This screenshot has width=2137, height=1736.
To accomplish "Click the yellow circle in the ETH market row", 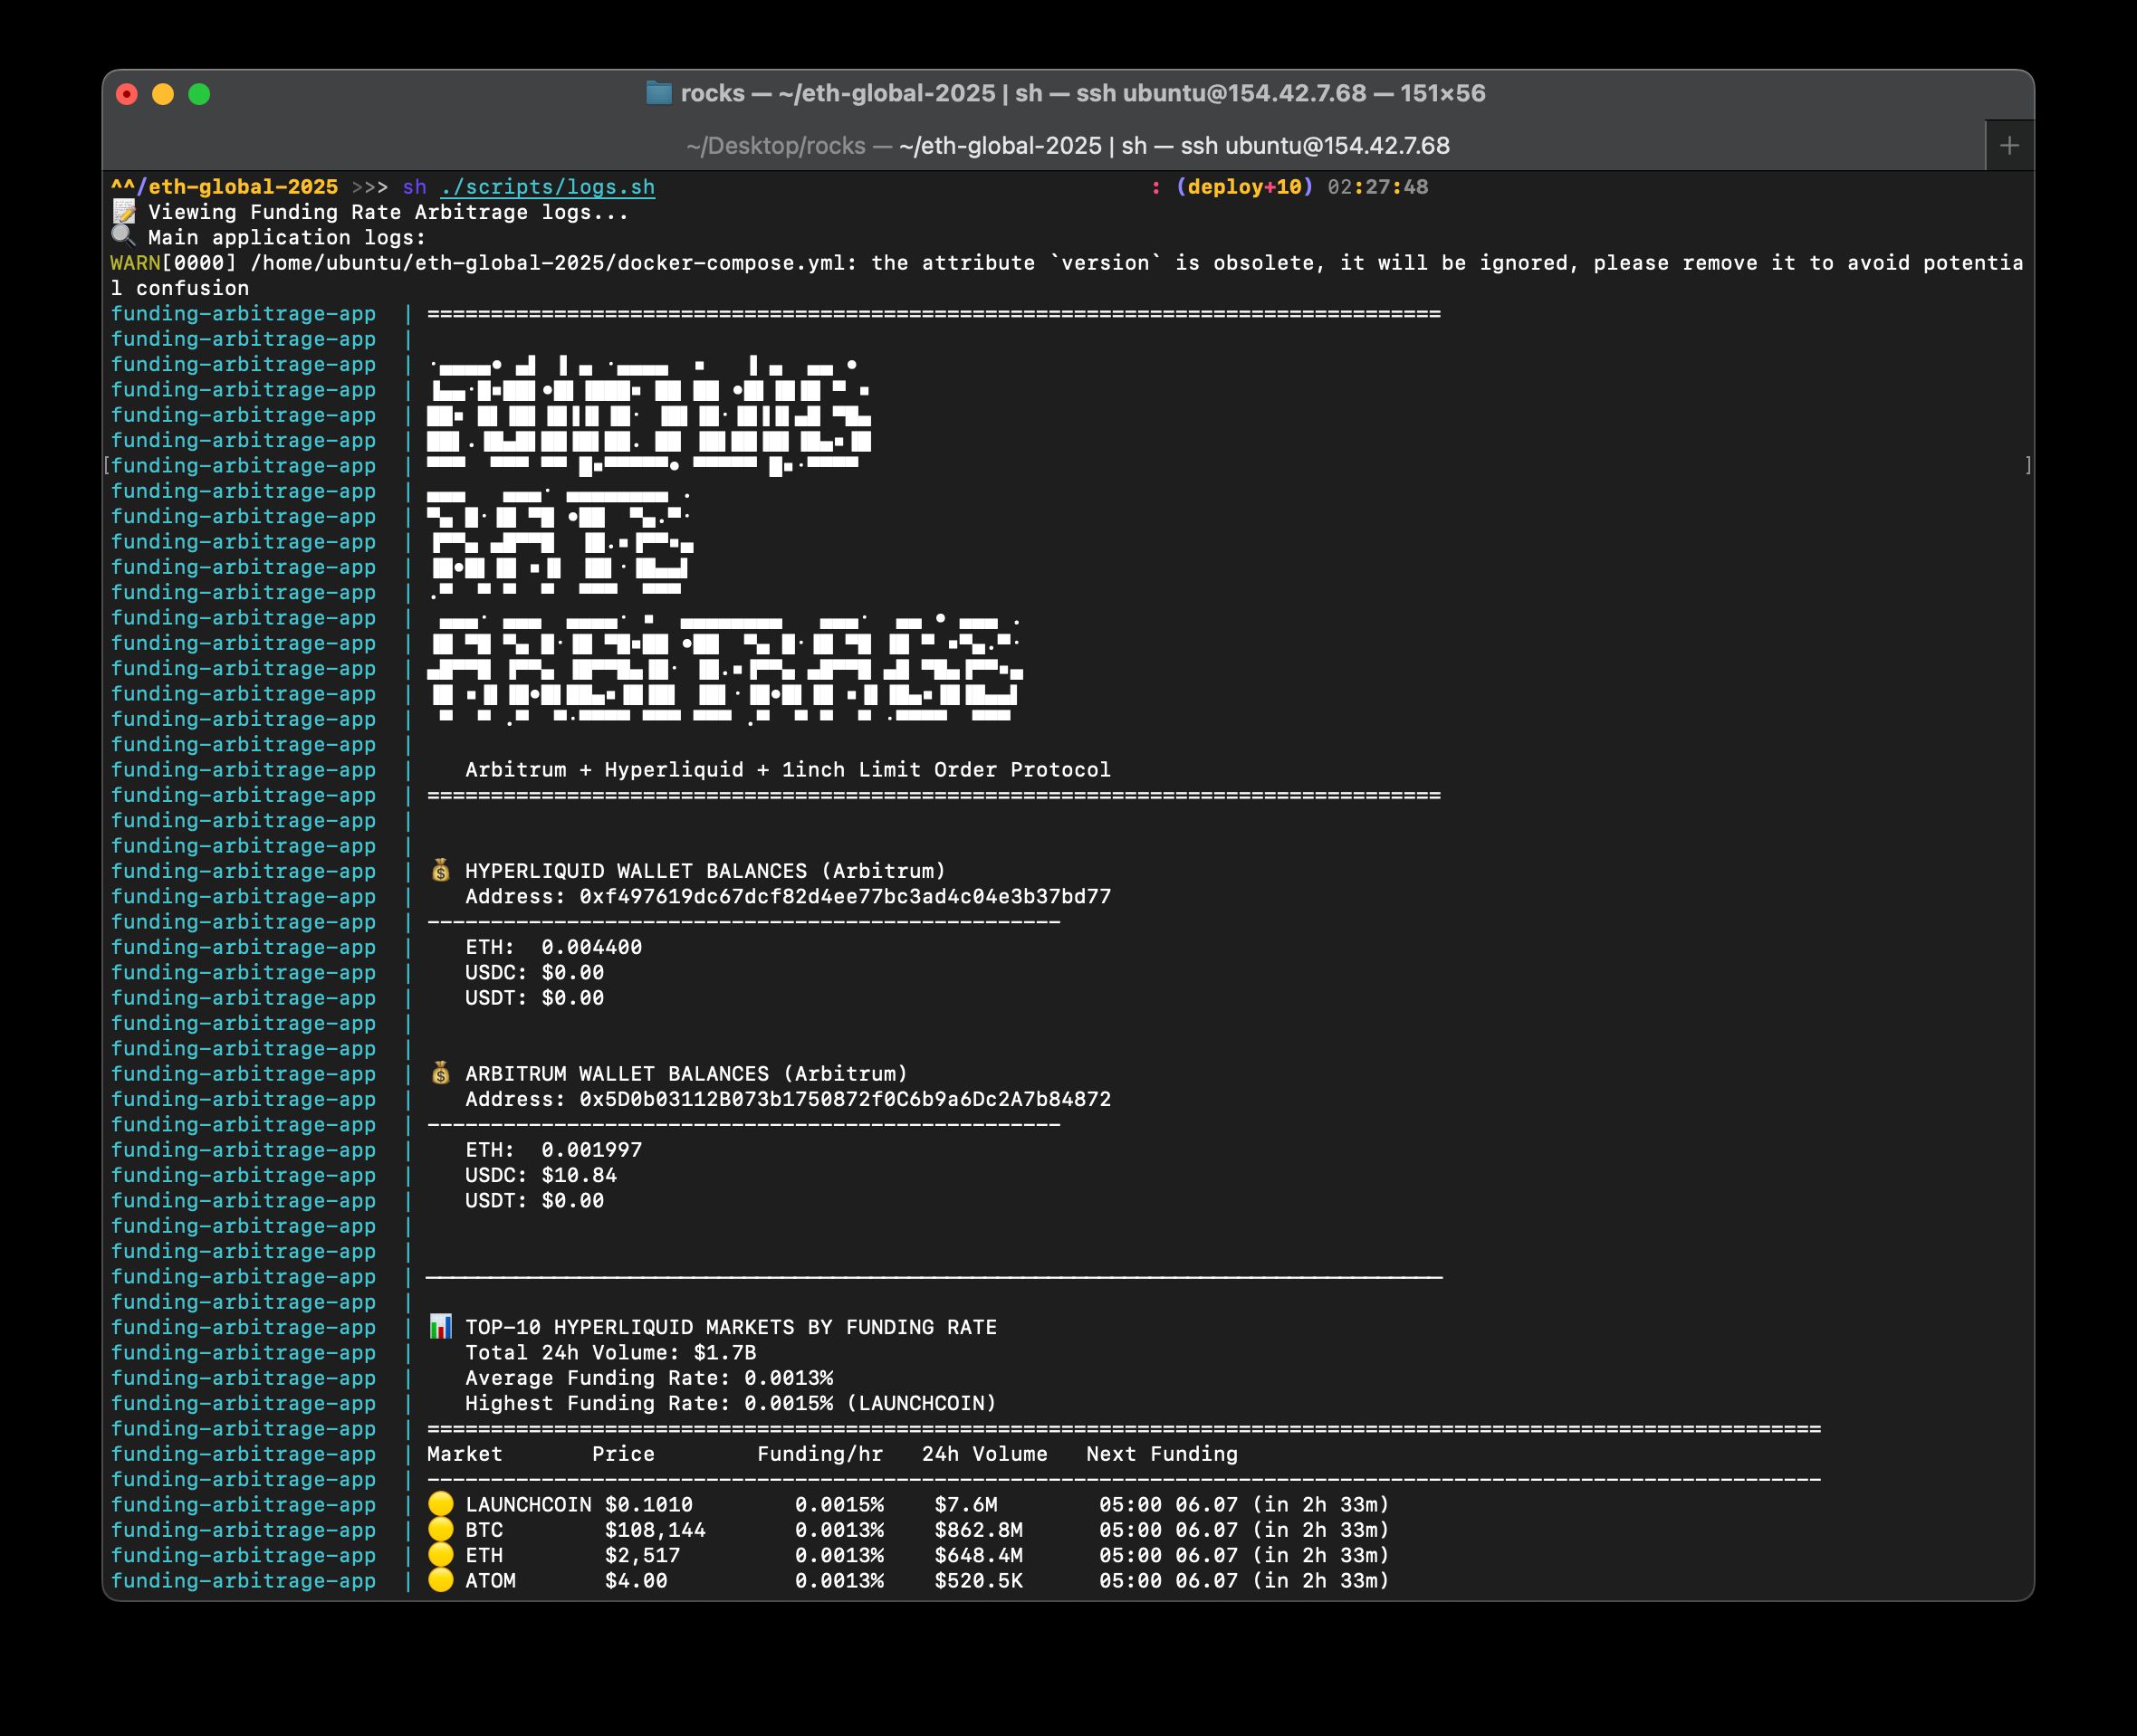I will (x=440, y=1555).
